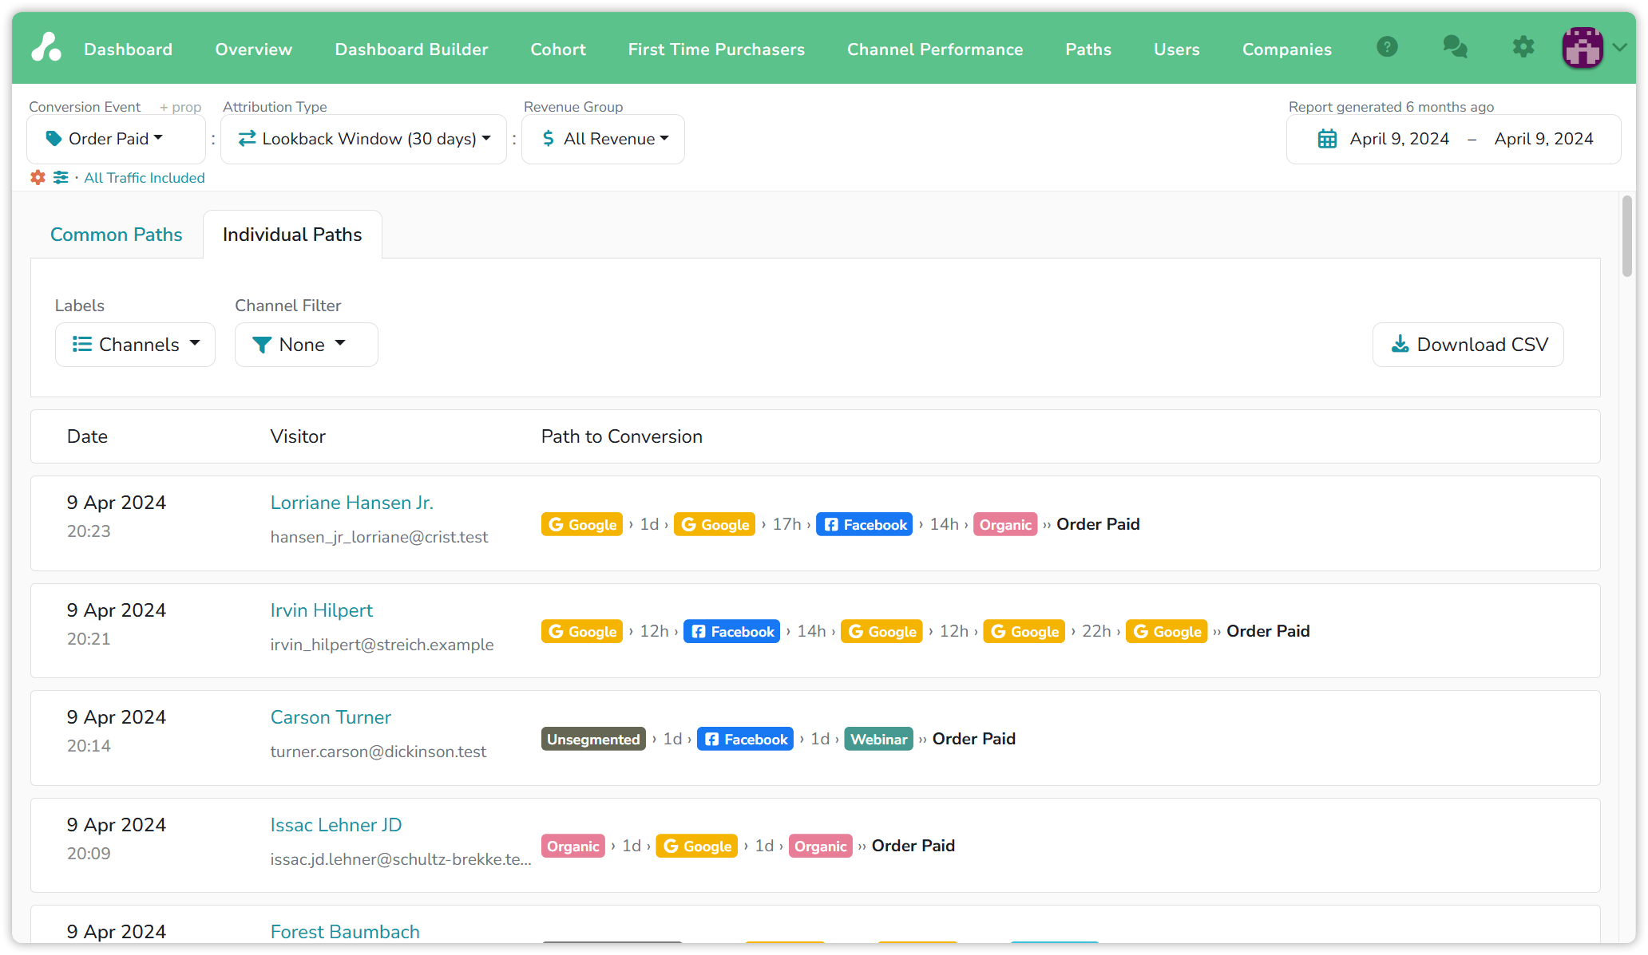Open Dashboard Builder in the navbar

(411, 49)
